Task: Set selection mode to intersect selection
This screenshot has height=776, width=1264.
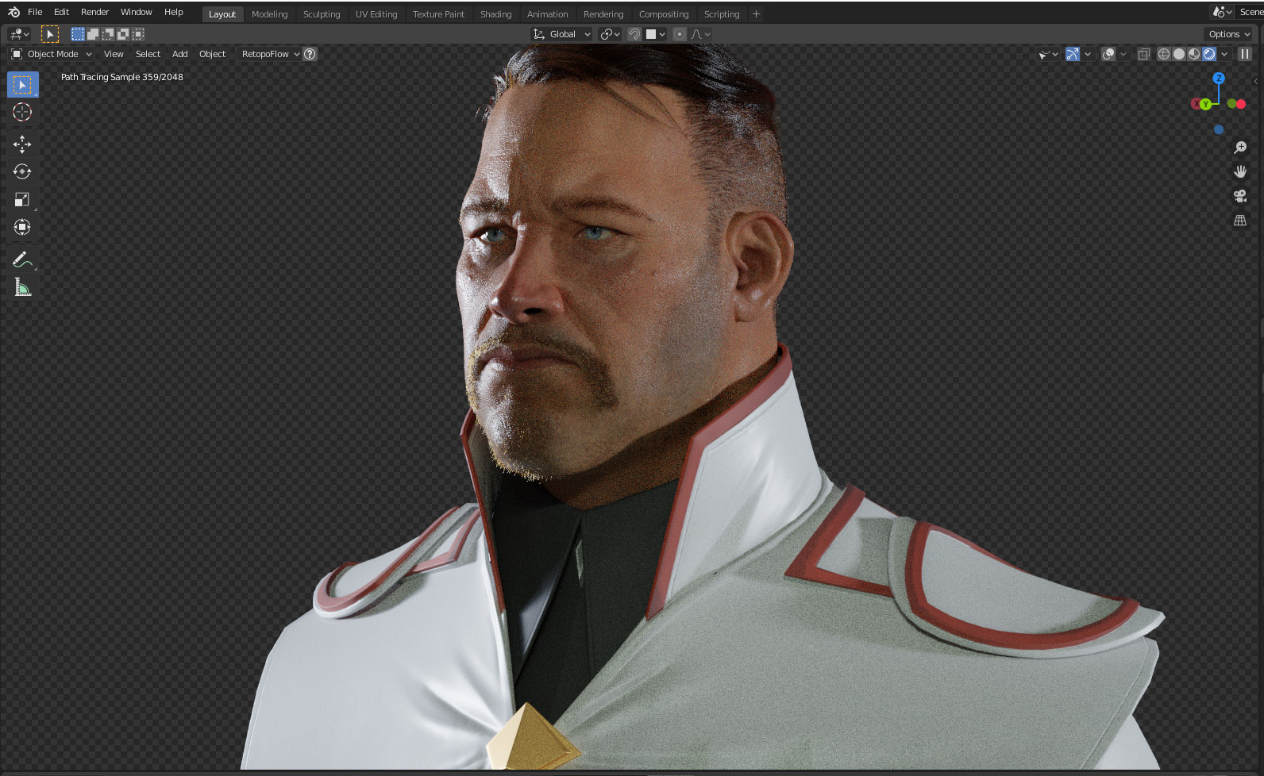Action: pos(138,34)
